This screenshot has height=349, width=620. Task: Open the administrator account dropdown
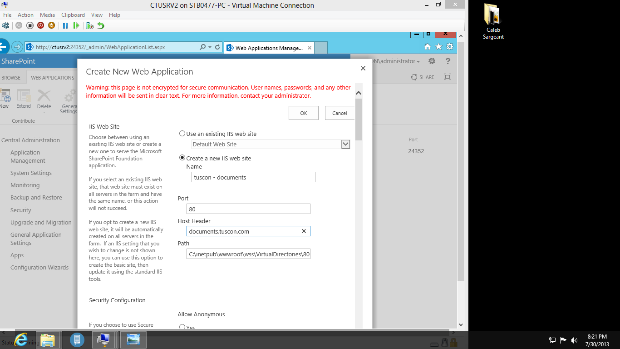pyautogui.click(x=396, y=61)
